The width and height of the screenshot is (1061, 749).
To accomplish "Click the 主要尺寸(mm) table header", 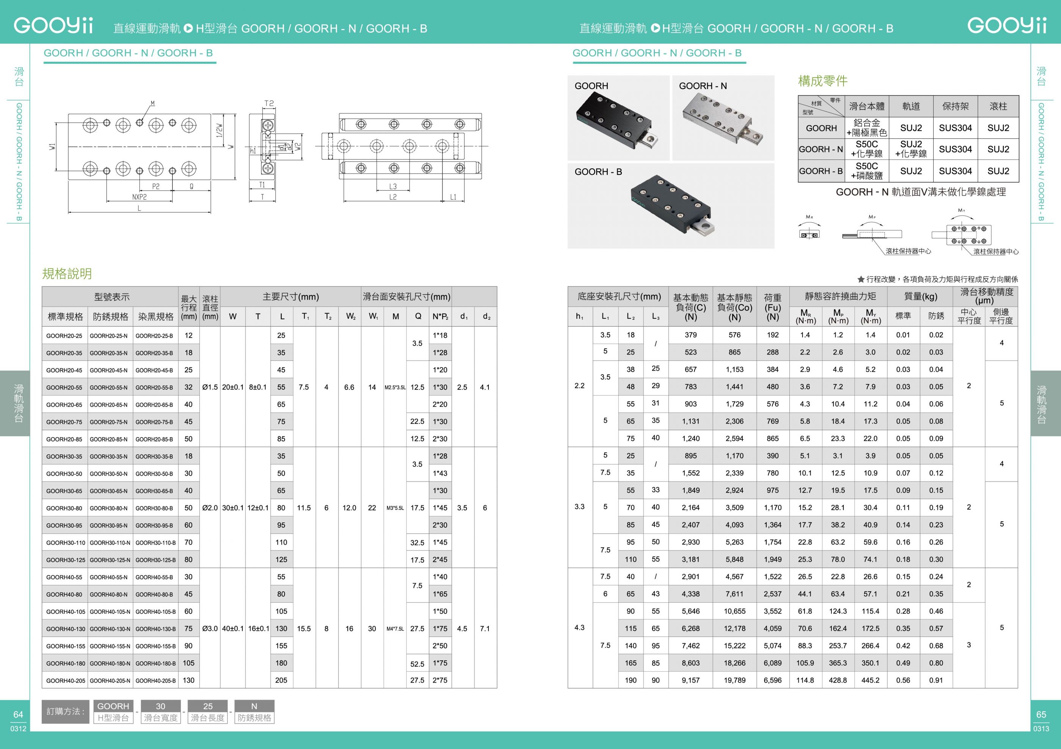I will point(291,297).
